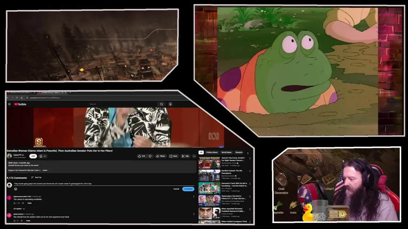This screenshot has width=408, height=229.
Task: Open 'Northern Ireland: The IRA Resurgence' thumbnail
Action: 209,175
